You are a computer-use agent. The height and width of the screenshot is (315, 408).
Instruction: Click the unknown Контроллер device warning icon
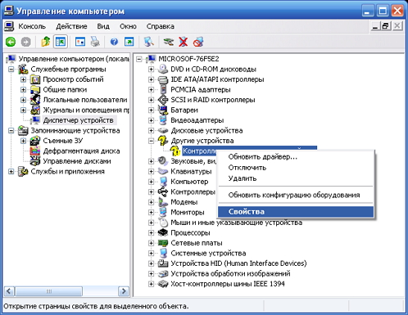[x=175, y=151]
